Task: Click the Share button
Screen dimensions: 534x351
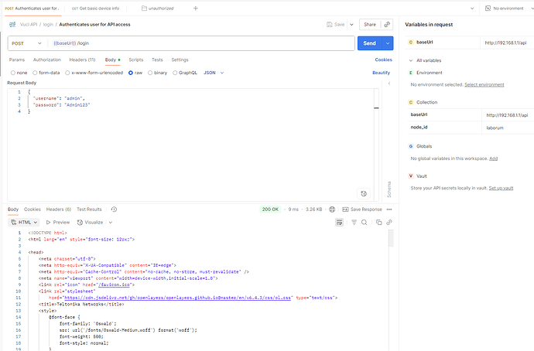Action: pyautogui.click(x=370, y=25)
